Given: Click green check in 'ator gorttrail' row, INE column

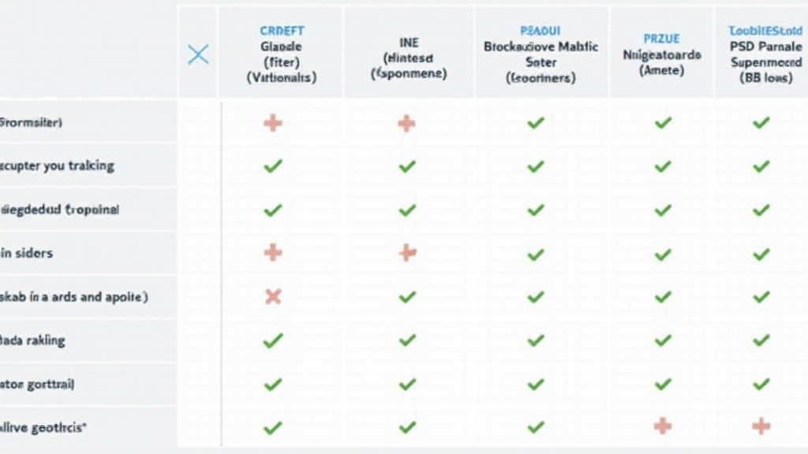Looking at the screenshot, I should [x=407, y=385].
